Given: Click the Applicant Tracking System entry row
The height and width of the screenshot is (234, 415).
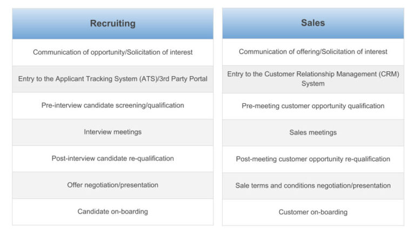Looking at the screenshot, I should coord(112,79).
